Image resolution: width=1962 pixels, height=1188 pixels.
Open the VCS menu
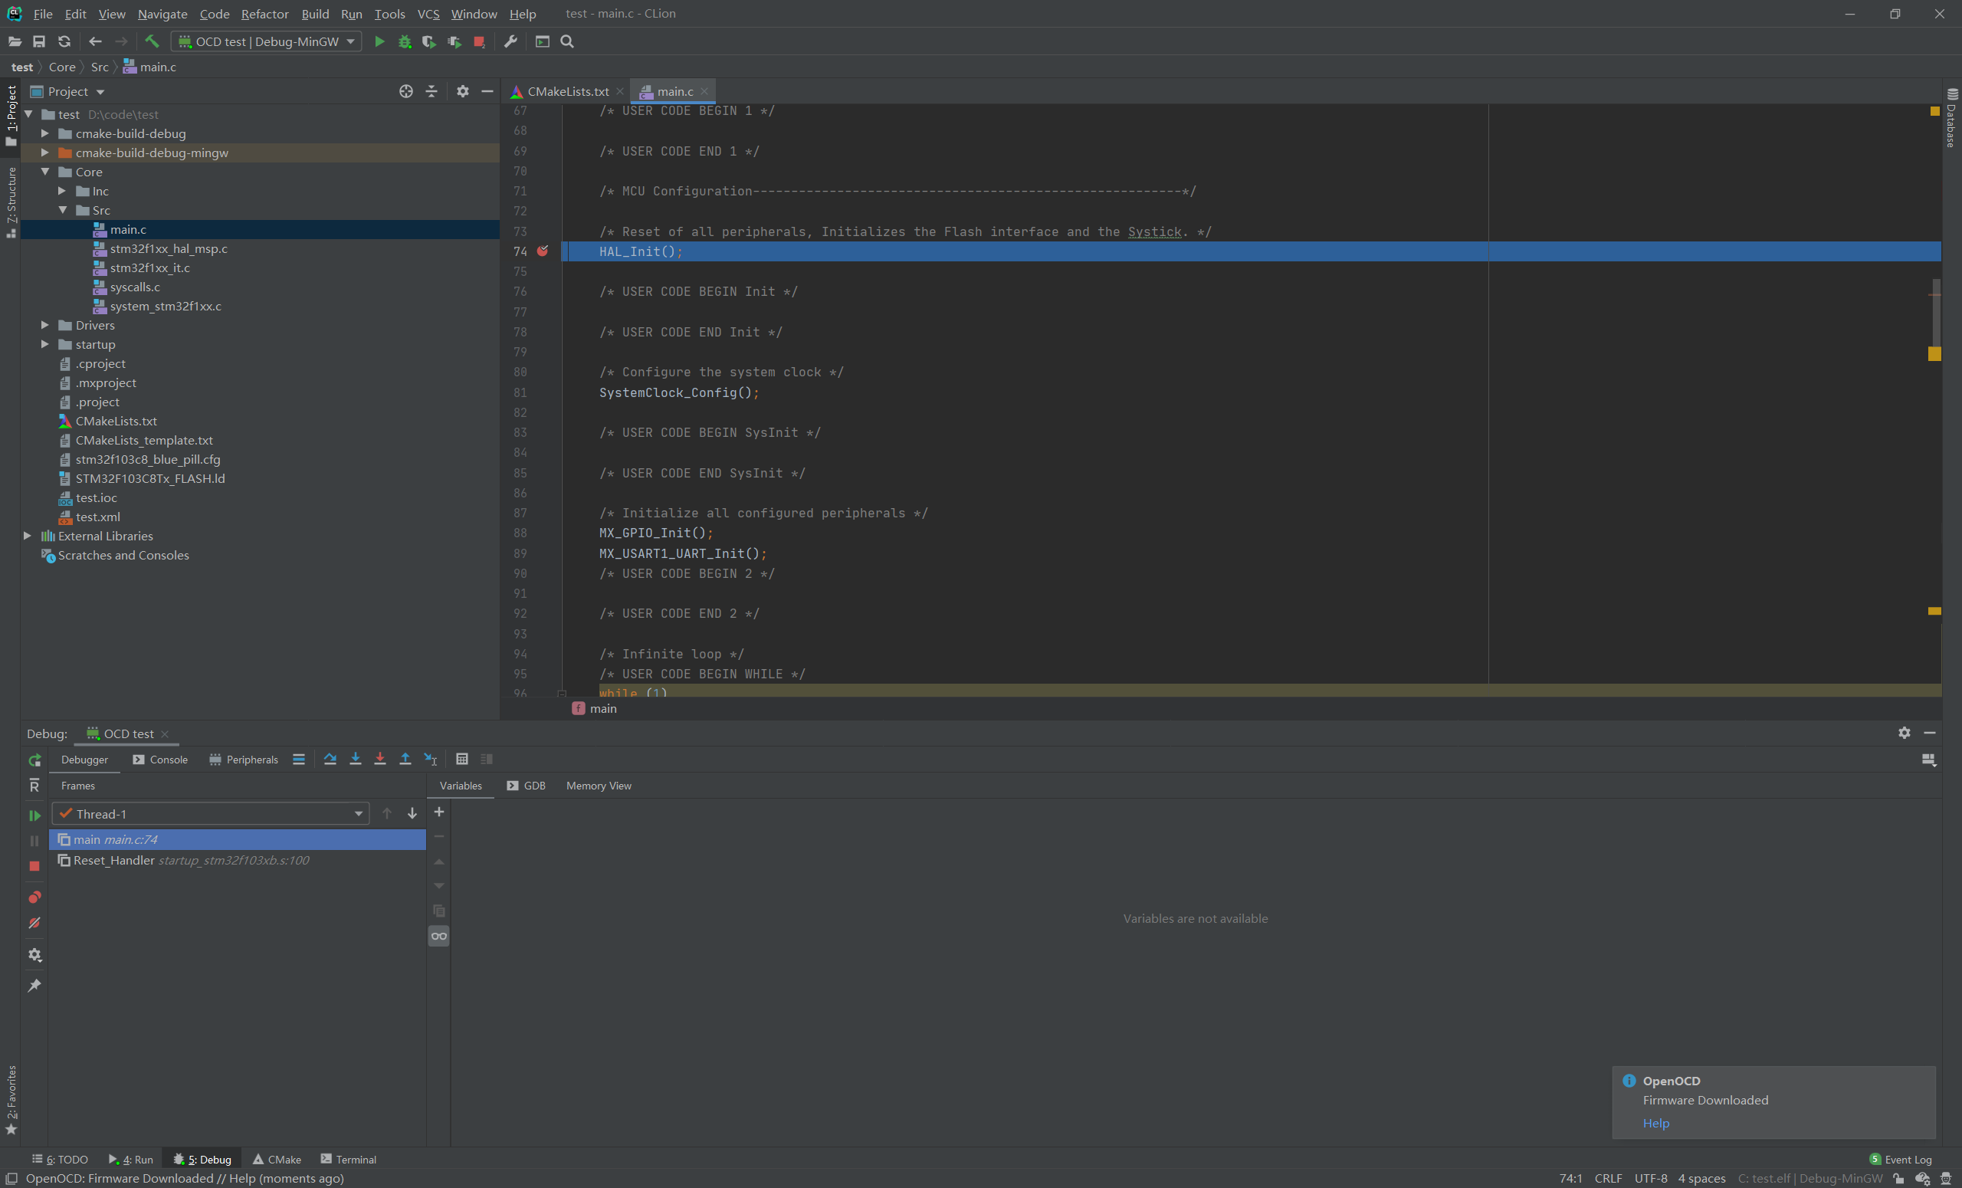click(428, 14)
